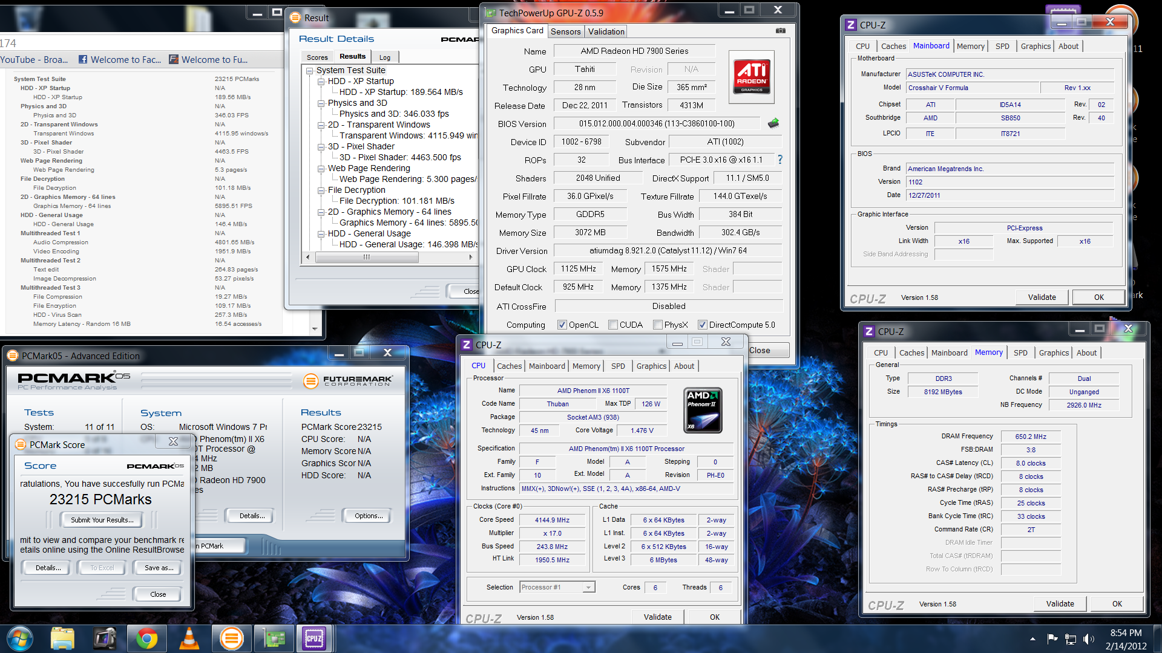The width and height of the screenshot is (1162, 653).
Task: Click OK in CPU-Z Mainboard window
Action: (x=1099, y=297)
